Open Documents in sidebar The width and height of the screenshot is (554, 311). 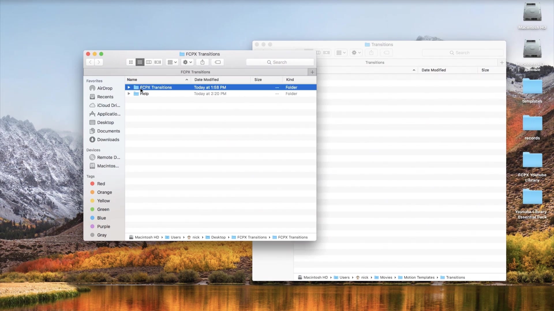pos(104,131)
